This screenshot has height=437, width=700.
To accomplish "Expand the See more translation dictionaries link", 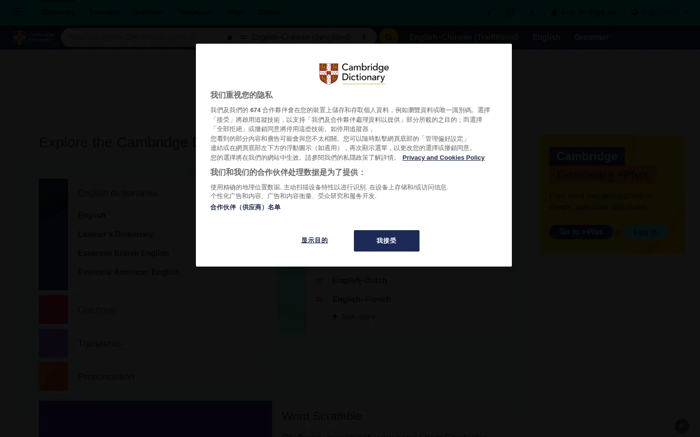I will click(x=359, y=317).
